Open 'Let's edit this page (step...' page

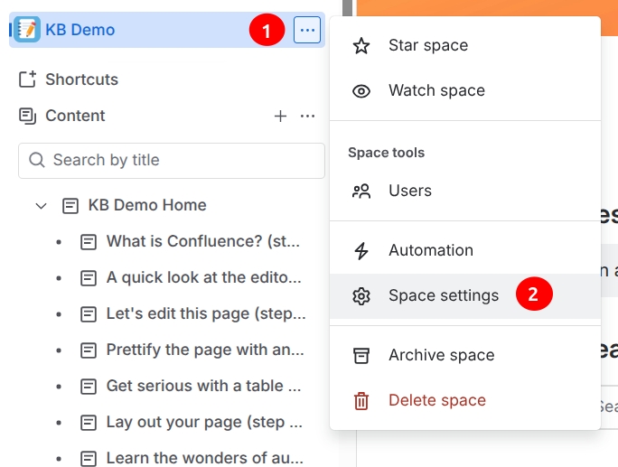coord(206,314)
